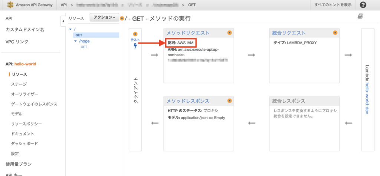Open リソースポリシー in the sidebar
Viewport: 380px width, 176px height.
(26, 124)
